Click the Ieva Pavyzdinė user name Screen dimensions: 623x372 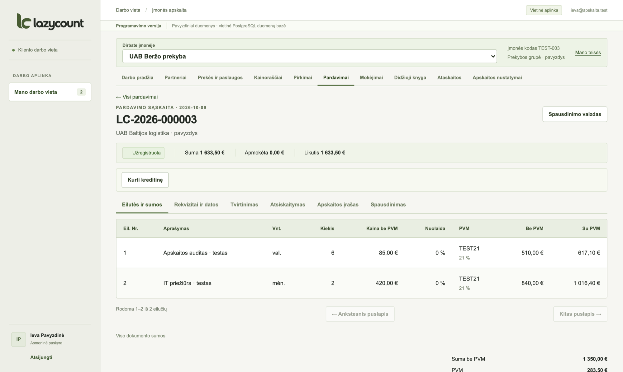click(47, 335)
